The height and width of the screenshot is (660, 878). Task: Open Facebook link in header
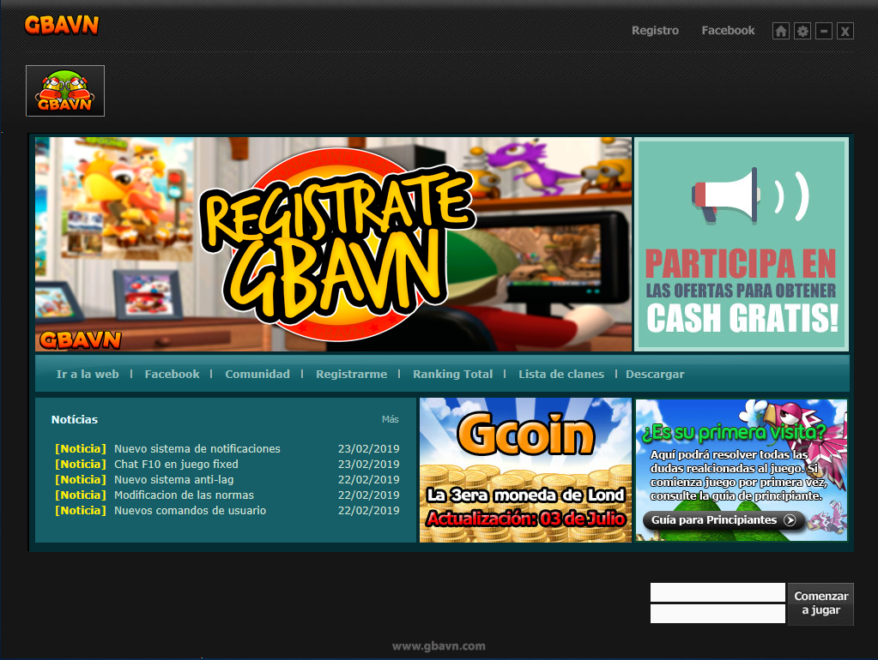click(728, 31)
